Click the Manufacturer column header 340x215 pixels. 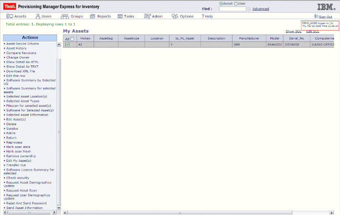249,38
